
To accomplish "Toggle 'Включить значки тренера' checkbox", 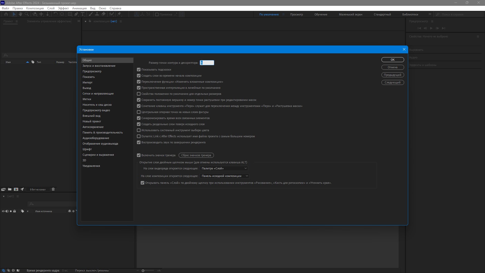I will [x=139, y=155].
